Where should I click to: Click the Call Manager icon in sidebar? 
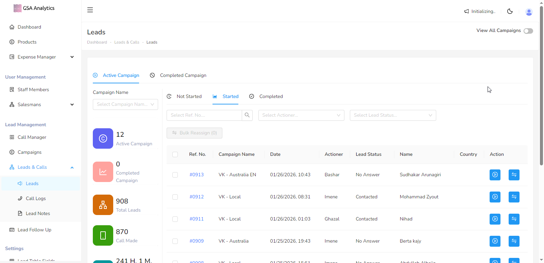click(x=12, y=137)
